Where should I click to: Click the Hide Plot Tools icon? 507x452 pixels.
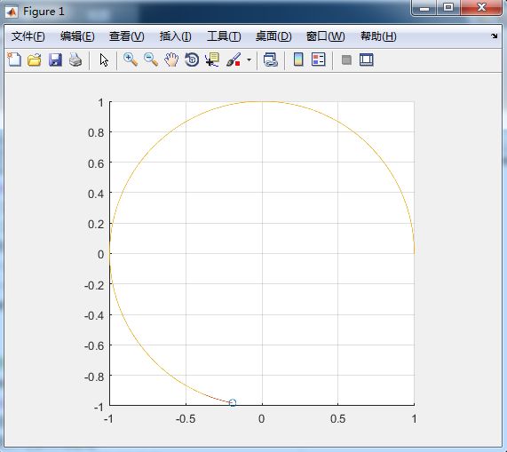[346, 59]
